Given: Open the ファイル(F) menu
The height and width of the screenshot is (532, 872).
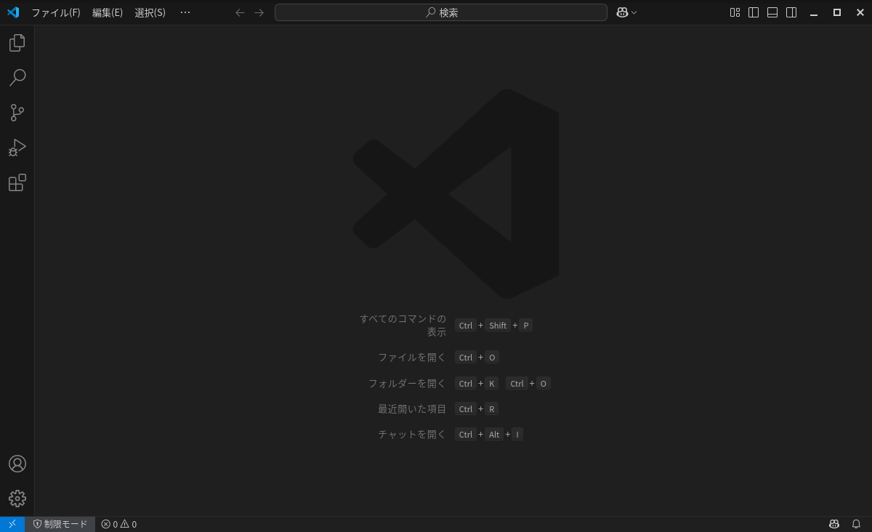Looking at the screenshot, I should click(x=56, y=12).
